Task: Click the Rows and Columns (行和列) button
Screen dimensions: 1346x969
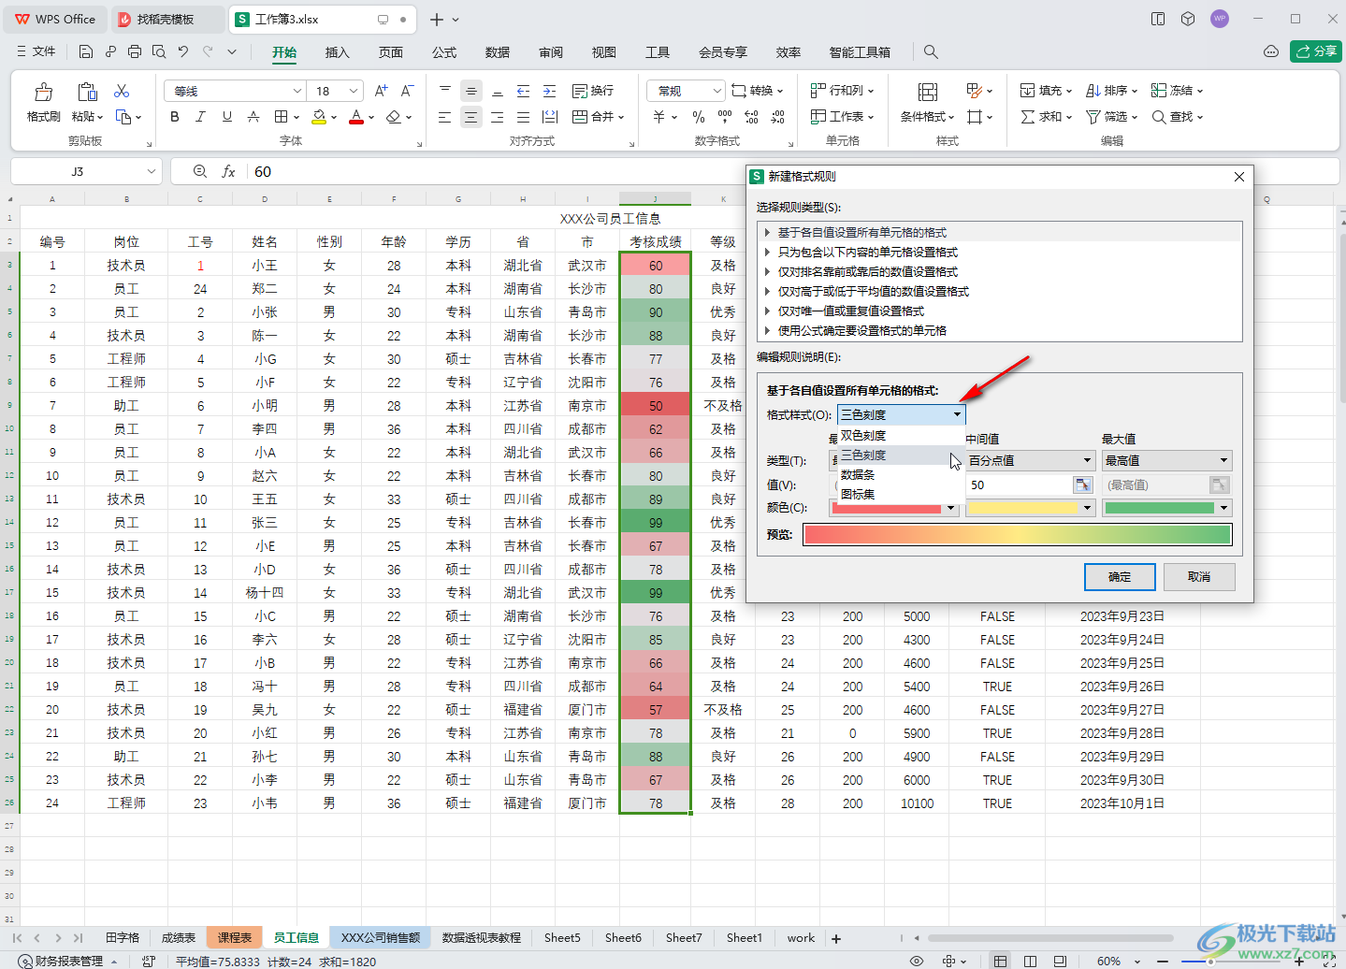Action: (842, 91)
